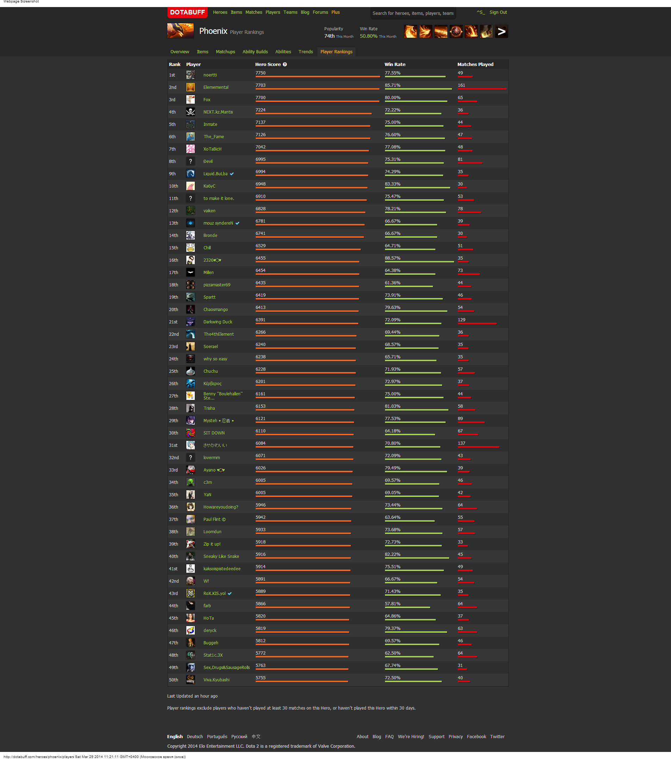Click the Icarus Dive ability icon

tap(410, 31)
